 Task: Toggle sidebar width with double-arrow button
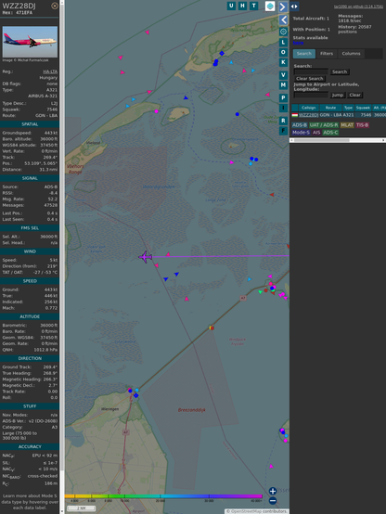294,6
